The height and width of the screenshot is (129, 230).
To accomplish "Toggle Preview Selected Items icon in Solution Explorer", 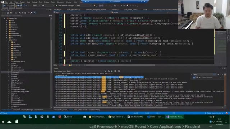I will [34, 13].
